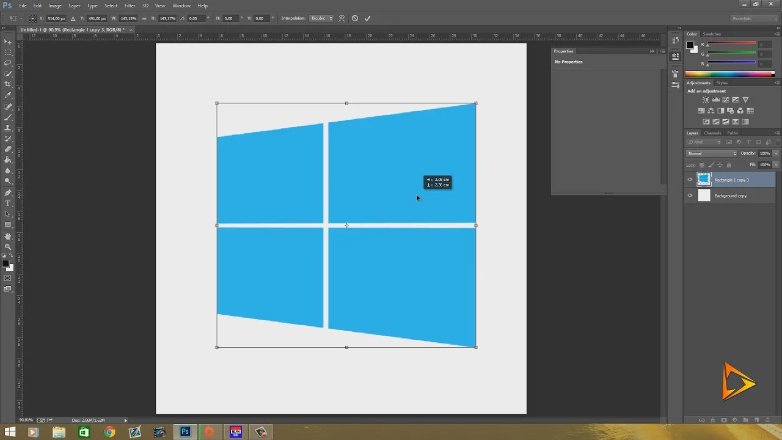
Task: Open the Color panel flyout menu
Action: pyautogui.click(x=777, y=34)
